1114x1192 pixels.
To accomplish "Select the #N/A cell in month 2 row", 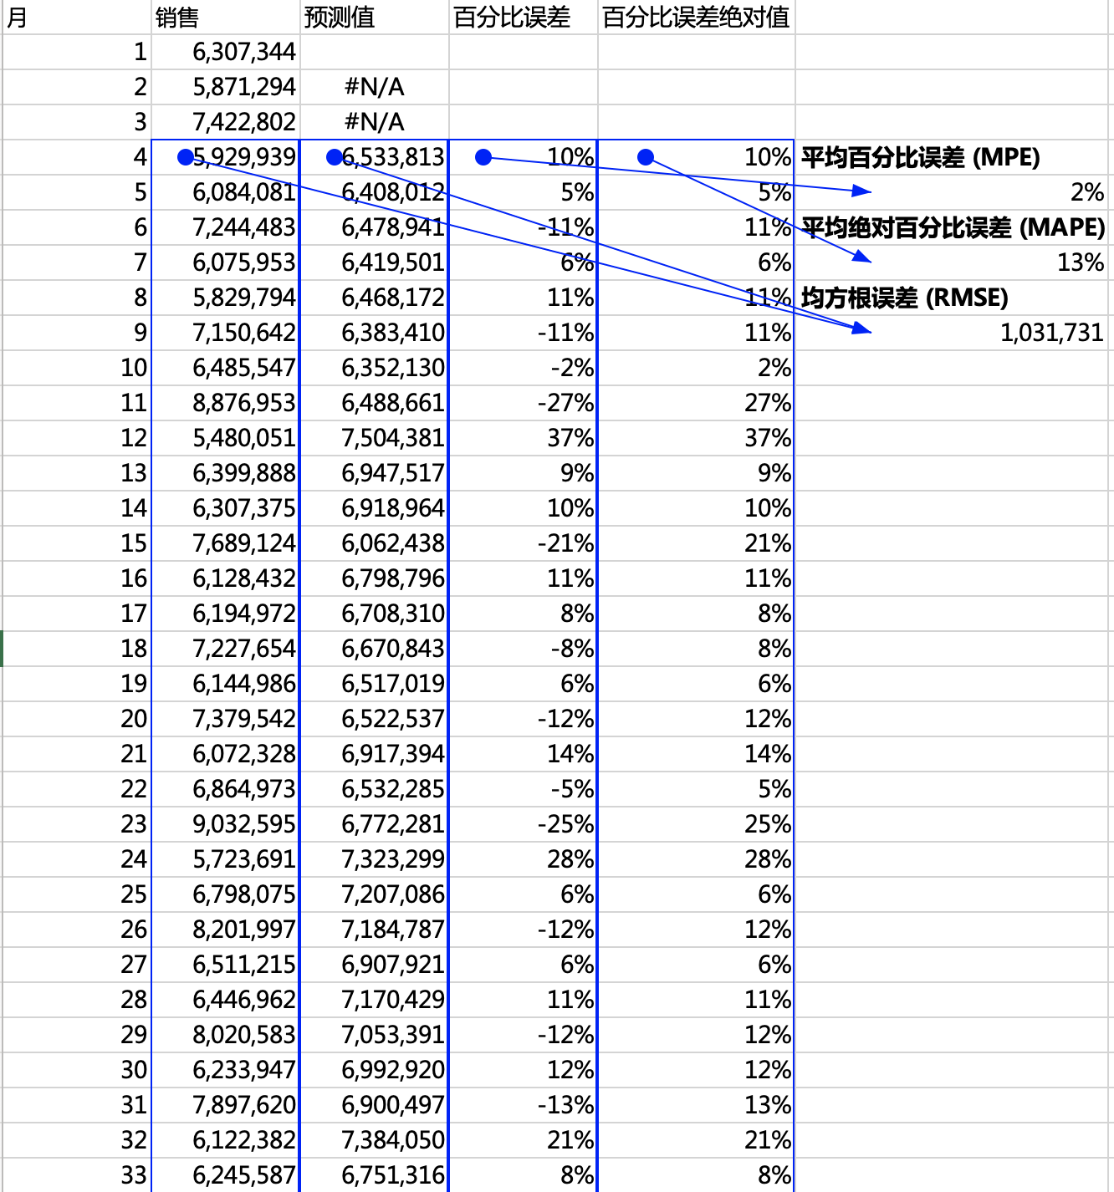I will (374, 87).
